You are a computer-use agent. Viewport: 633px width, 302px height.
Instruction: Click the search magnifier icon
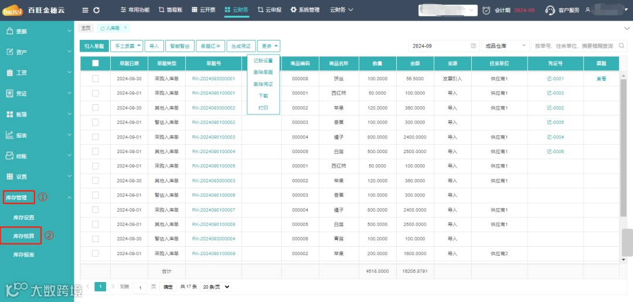pos(622,46)
